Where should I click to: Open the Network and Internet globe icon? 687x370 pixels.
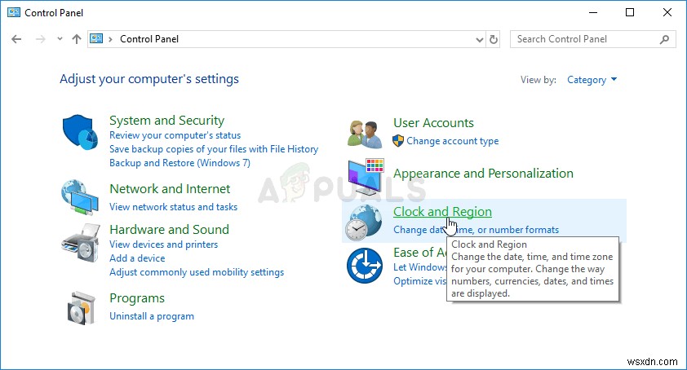(80, 197)
